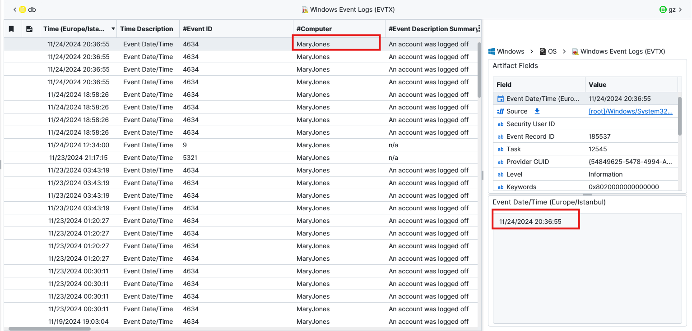Select the row with Event ID 9
Viewport: 692px width, 331px height.
185,145
